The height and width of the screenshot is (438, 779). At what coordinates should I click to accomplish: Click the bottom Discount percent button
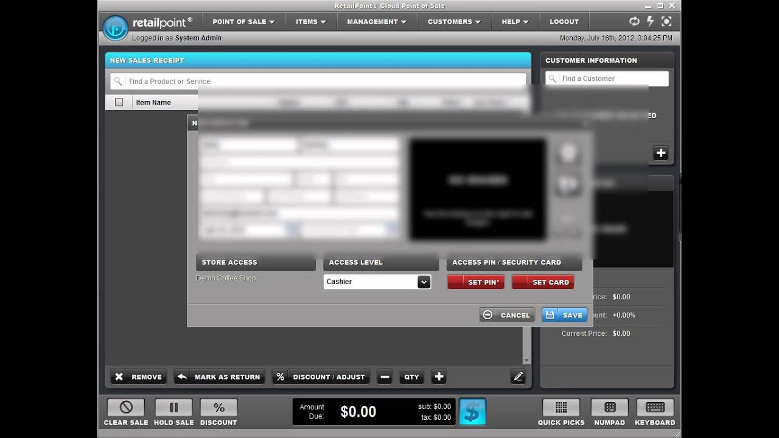(218, 408)
